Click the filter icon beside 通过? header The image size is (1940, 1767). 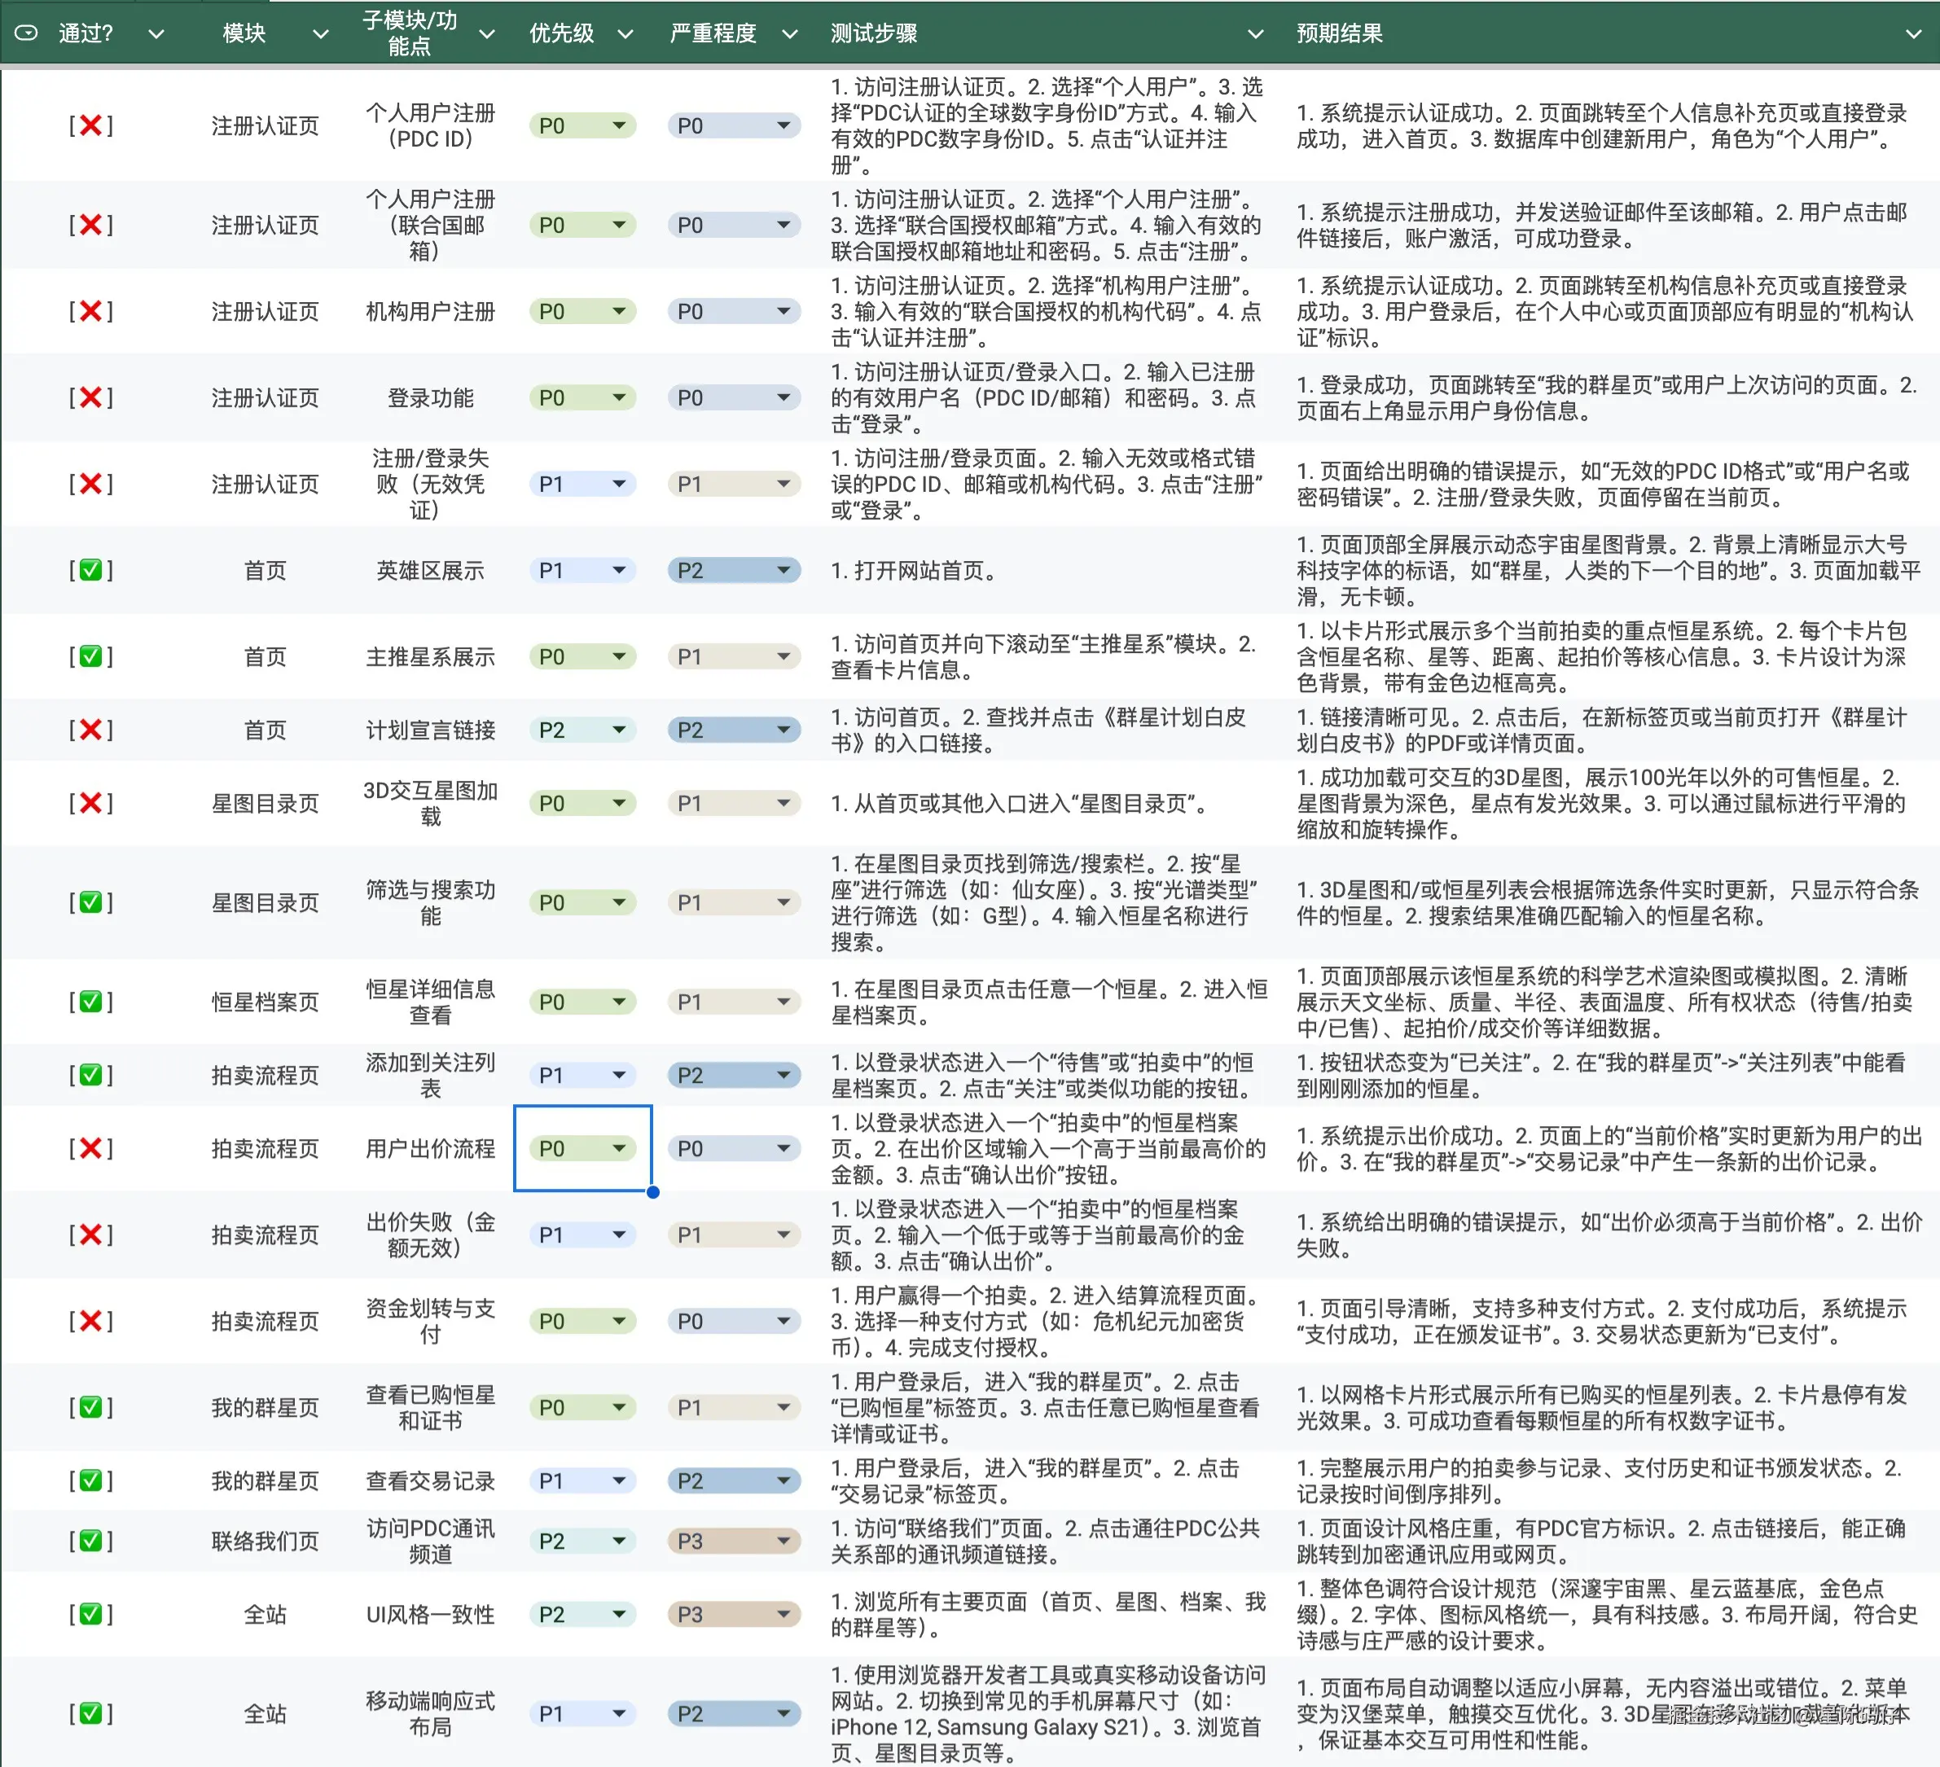pyautogui.click(x=27, y=33)
